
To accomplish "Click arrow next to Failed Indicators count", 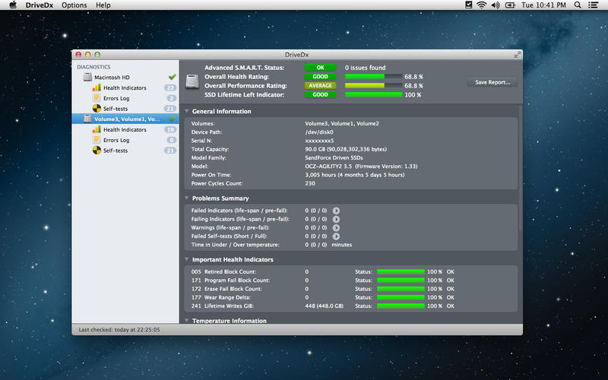I will (336, 211).
